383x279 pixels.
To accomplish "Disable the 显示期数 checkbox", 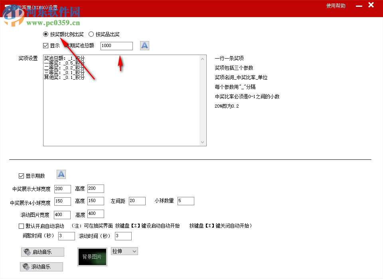I will pyautogui.click(x=21, y=176).
